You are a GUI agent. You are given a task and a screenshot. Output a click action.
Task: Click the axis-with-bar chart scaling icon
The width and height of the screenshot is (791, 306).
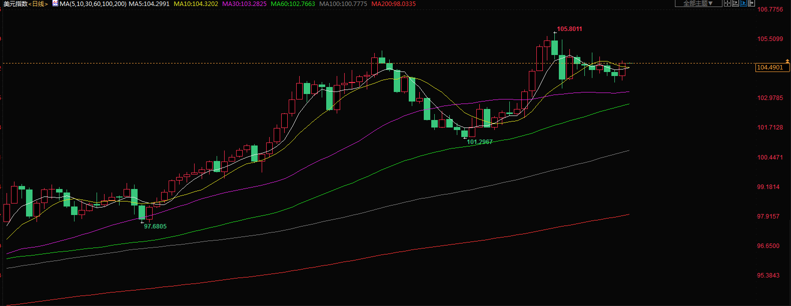tap(735, 3)
